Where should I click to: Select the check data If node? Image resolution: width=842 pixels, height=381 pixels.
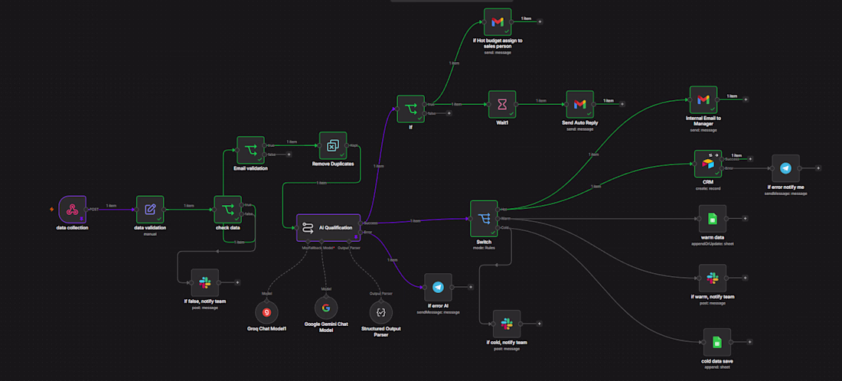coord(227,210)
